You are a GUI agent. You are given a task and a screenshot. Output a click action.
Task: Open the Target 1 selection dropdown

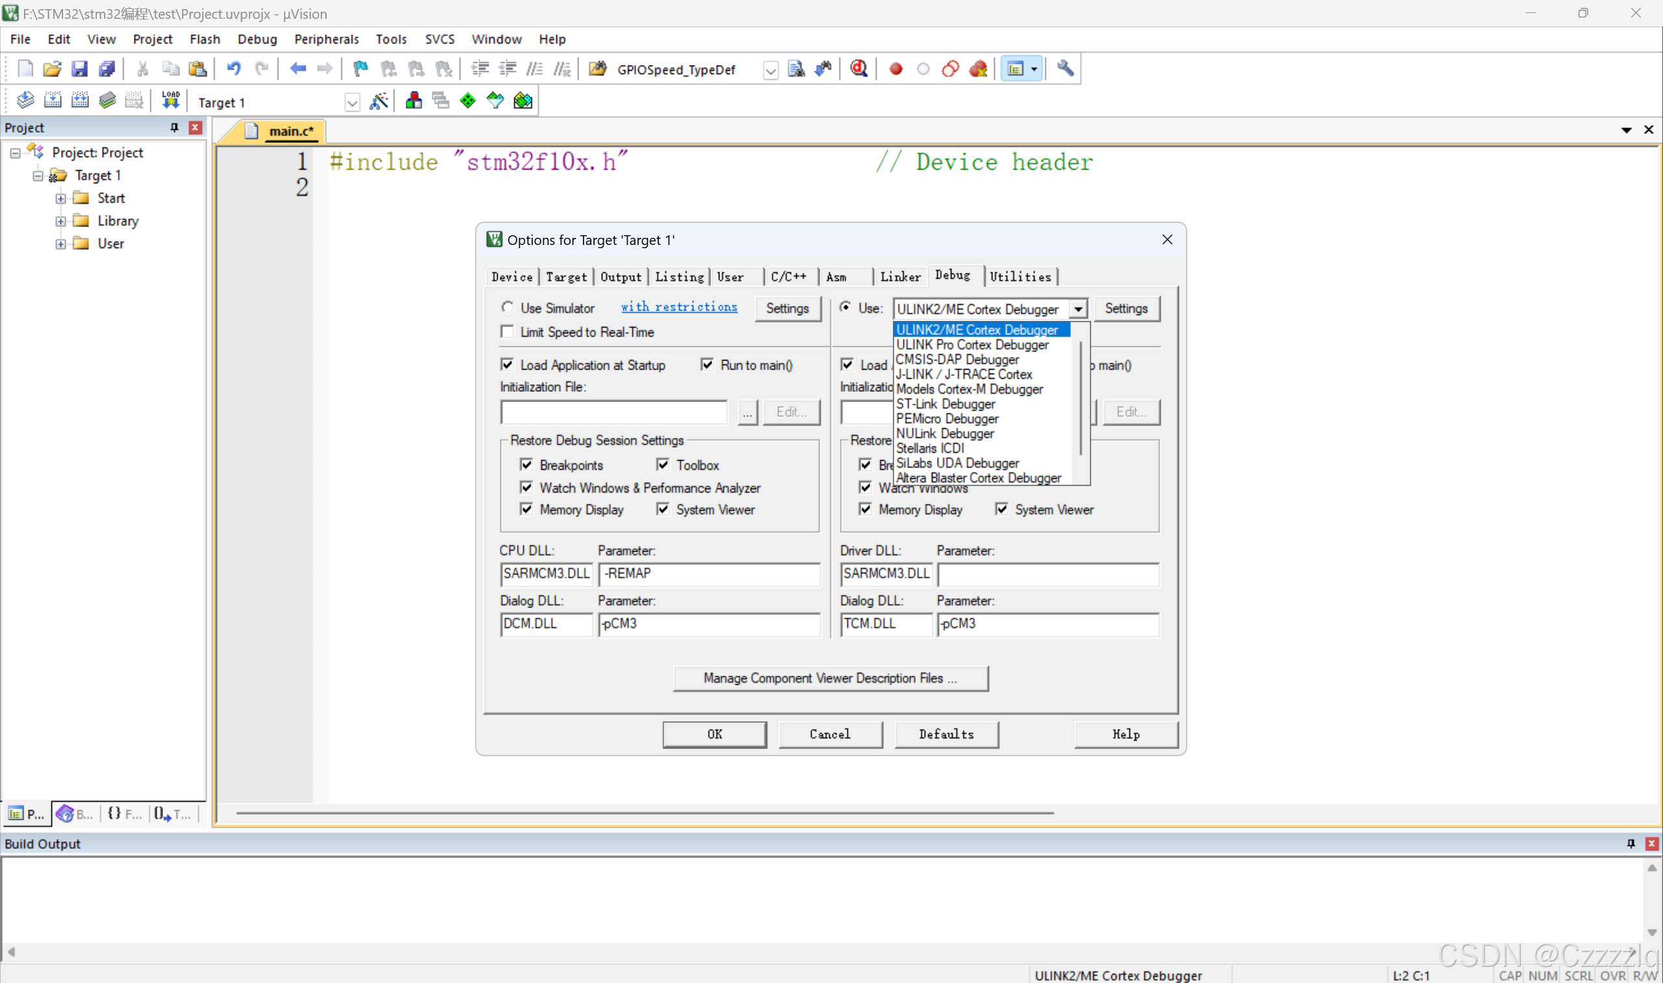point(352,103)
